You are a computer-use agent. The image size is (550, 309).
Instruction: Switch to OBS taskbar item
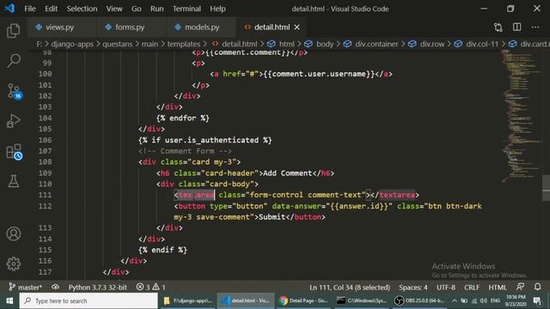click(x=419, y=301)
